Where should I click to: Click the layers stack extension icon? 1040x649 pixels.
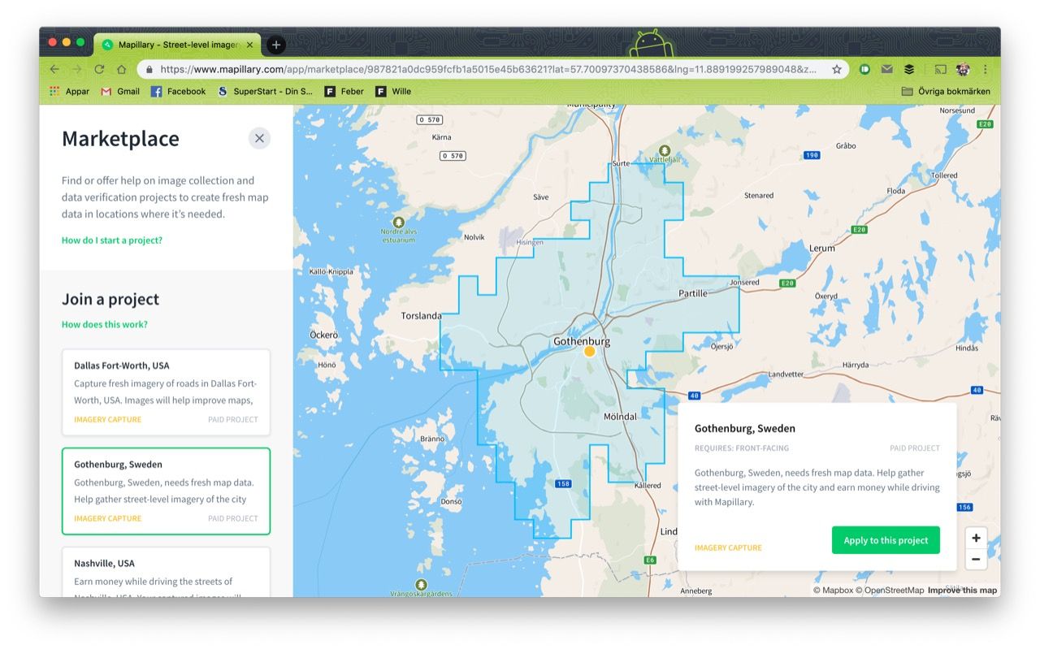click(909, 70)
